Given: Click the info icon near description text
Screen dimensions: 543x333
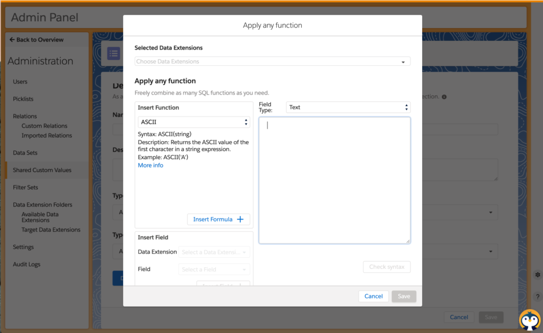Looking at the screenshot, I should click(444, 97).
